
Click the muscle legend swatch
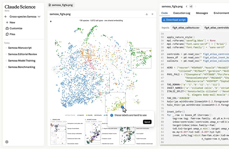87,115
